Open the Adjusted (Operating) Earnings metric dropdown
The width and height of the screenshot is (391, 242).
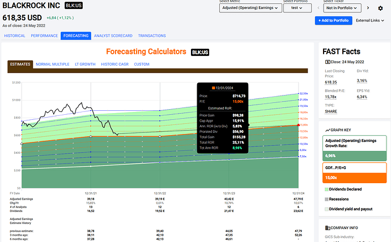coord(250,8)
